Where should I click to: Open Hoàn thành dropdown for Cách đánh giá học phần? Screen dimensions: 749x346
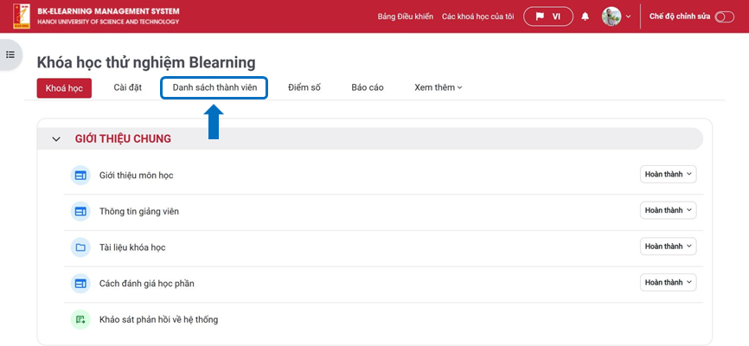tap(668, 283)
